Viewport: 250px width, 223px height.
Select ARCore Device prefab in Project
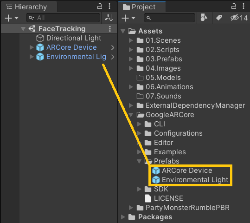(x=187, y=171)
